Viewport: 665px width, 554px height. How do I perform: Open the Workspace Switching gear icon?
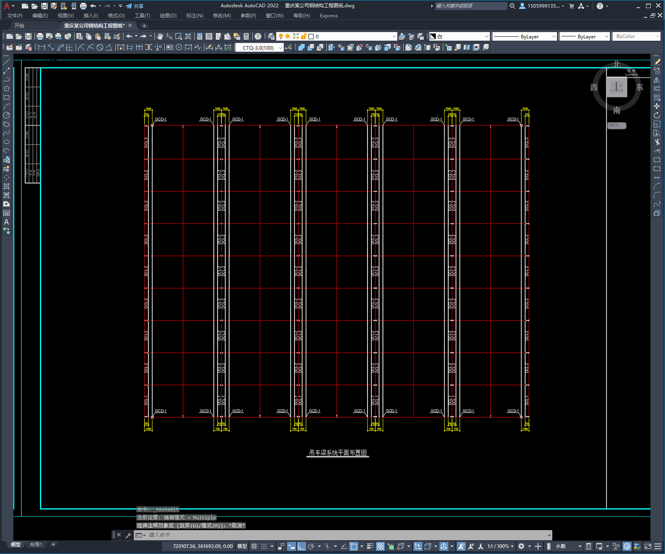[x=521, y=546]
